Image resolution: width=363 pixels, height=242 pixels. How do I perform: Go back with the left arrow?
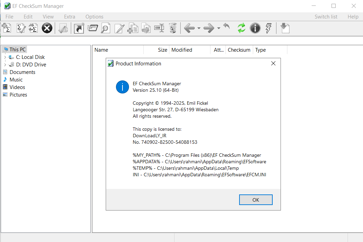[190, 28]
